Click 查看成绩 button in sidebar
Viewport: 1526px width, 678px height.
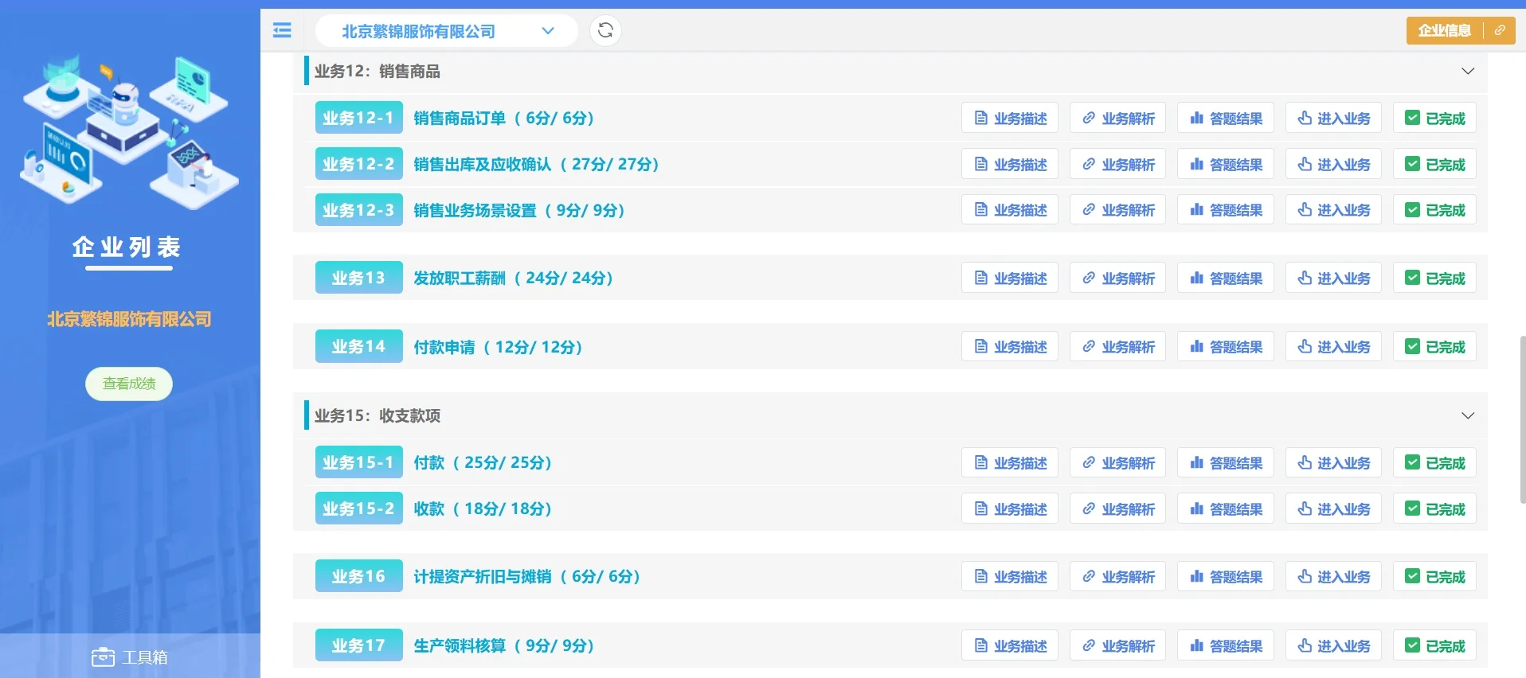[129, 384]
